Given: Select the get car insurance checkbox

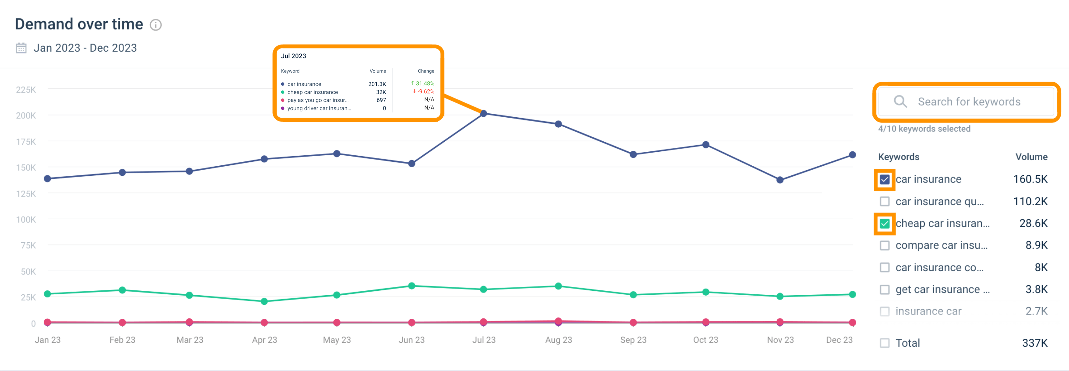Looking at the screenshot, I should pos(884,289).
